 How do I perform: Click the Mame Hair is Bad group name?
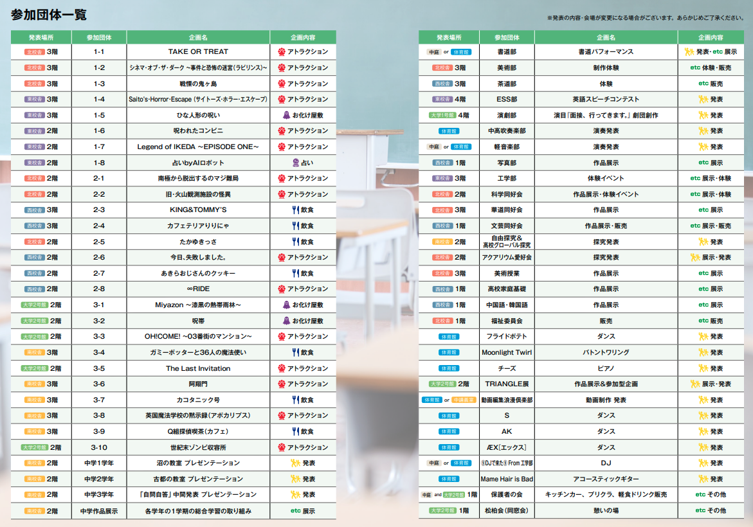pyautogui.click(x=507, y=479)
